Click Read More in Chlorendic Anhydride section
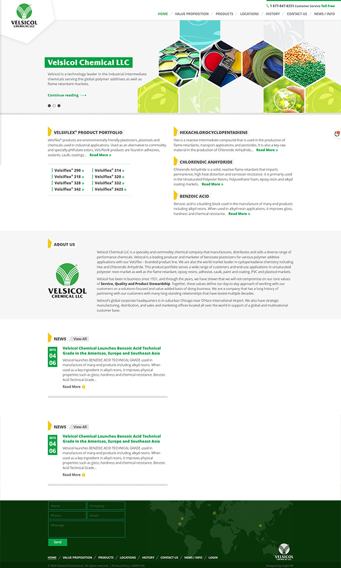This screenshot has height=568, width=341. coord(213,184)
